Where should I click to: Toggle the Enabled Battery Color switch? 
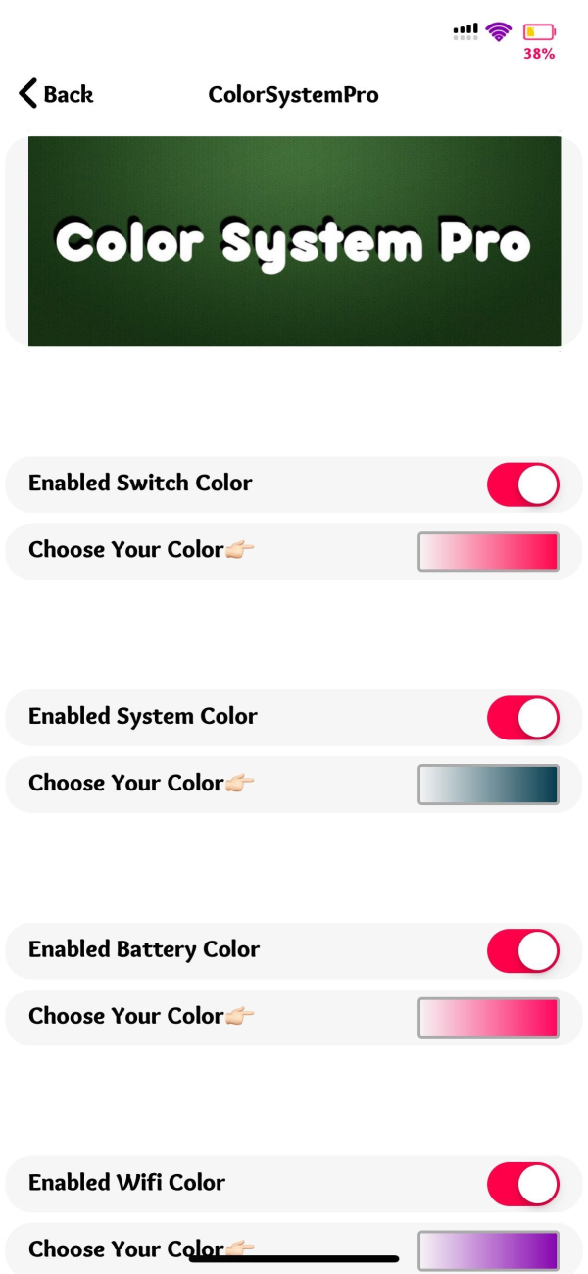(522, 951)
